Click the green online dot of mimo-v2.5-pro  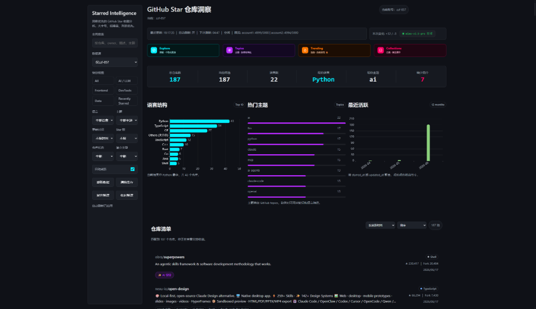(403, 34)
